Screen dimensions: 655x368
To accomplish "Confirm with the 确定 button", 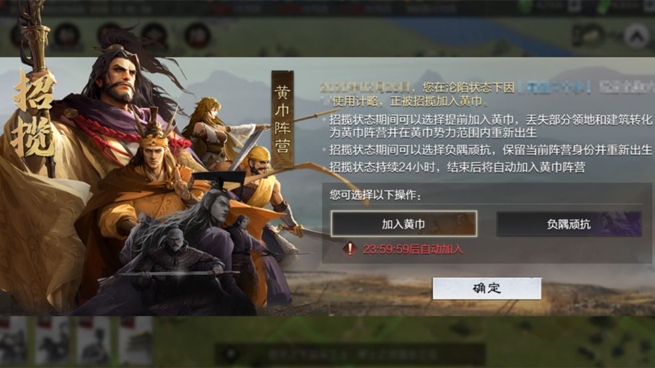I will click(x=487, y=288).
